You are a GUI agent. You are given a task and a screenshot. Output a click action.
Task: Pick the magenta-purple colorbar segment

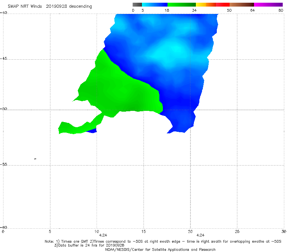(268, 5)
